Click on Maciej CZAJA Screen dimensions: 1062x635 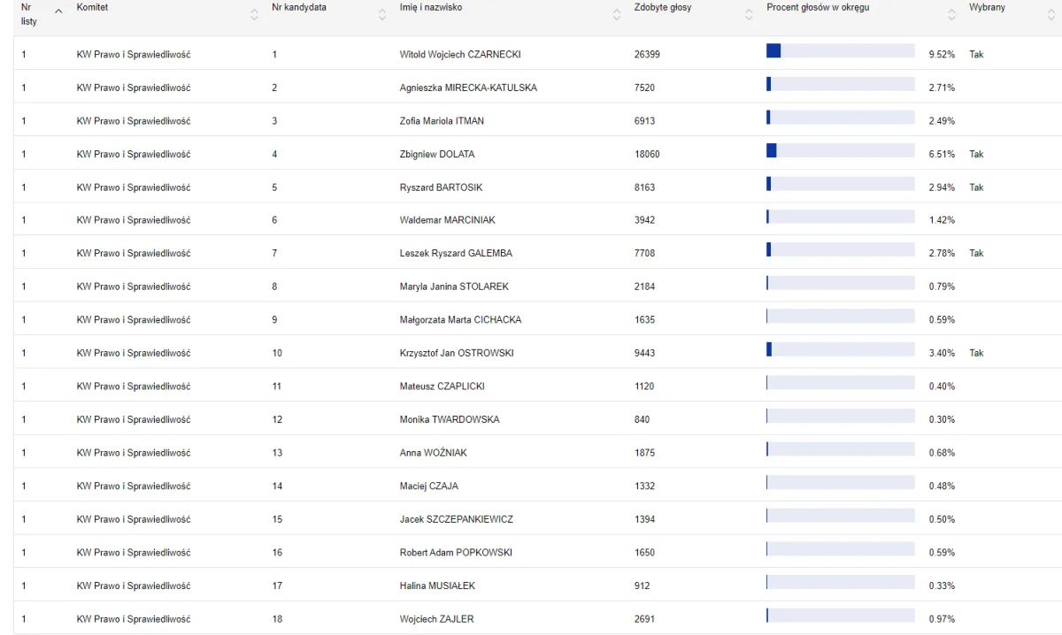[429, 486]
